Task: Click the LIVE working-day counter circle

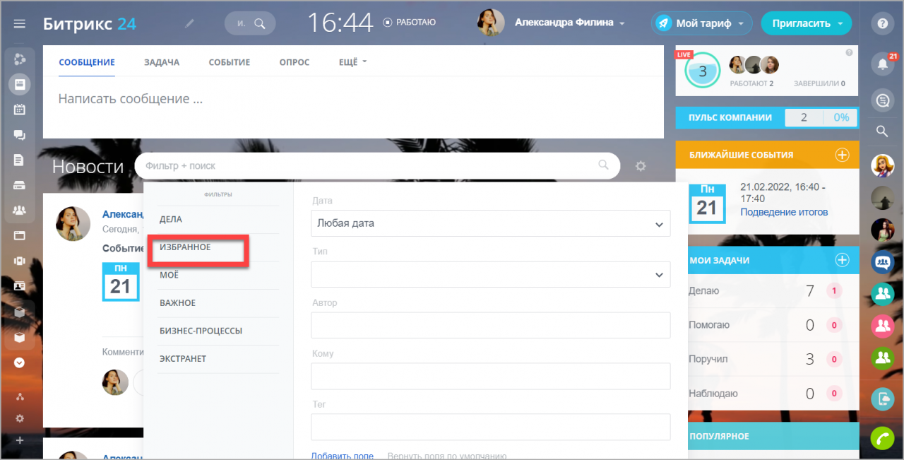Action: pos(702,71)
